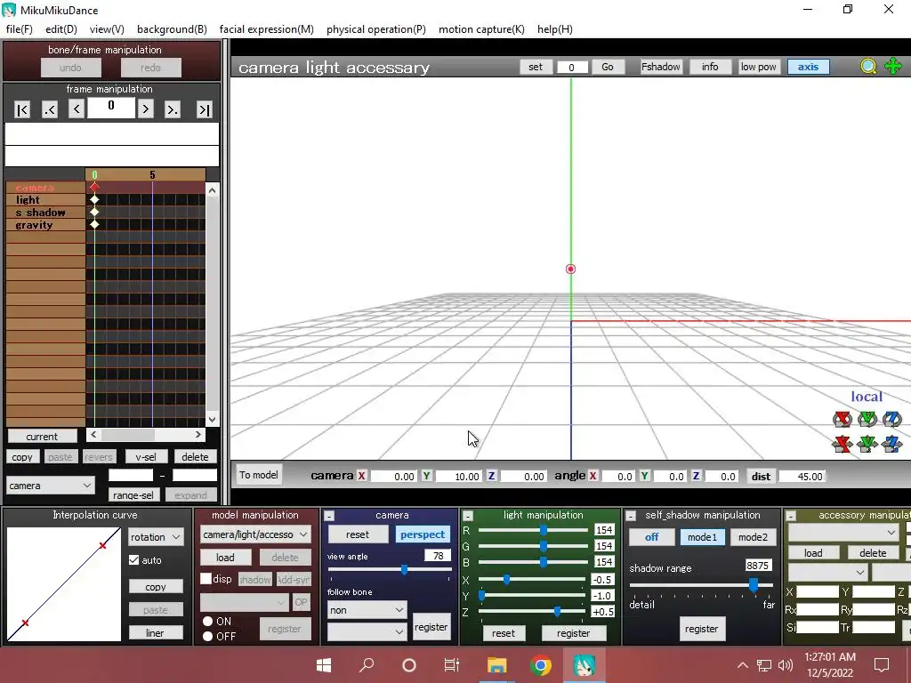Open the file(F) menu

[20, 29]
